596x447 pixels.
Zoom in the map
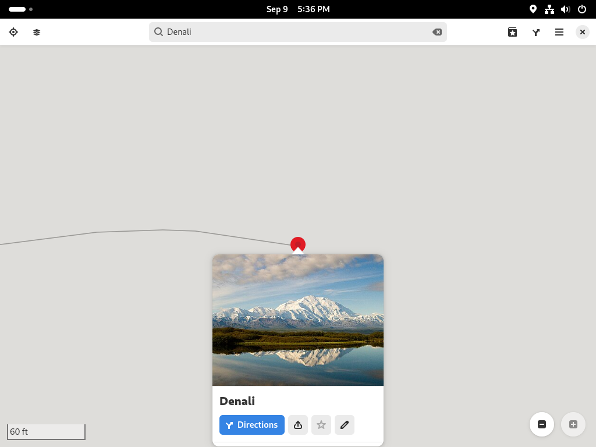[x=573, y=424]
